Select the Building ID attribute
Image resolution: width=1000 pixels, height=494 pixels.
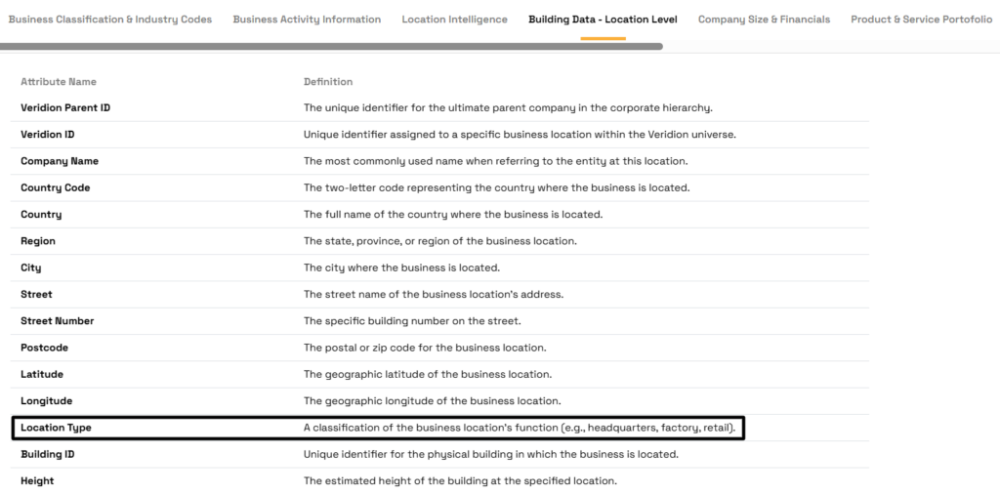48,454
